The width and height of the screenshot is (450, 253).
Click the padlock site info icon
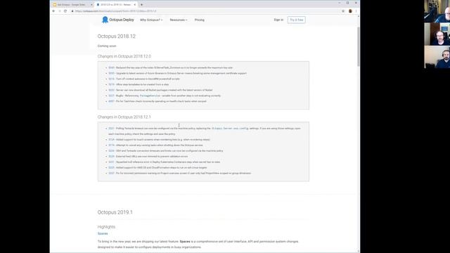point(72,11)
